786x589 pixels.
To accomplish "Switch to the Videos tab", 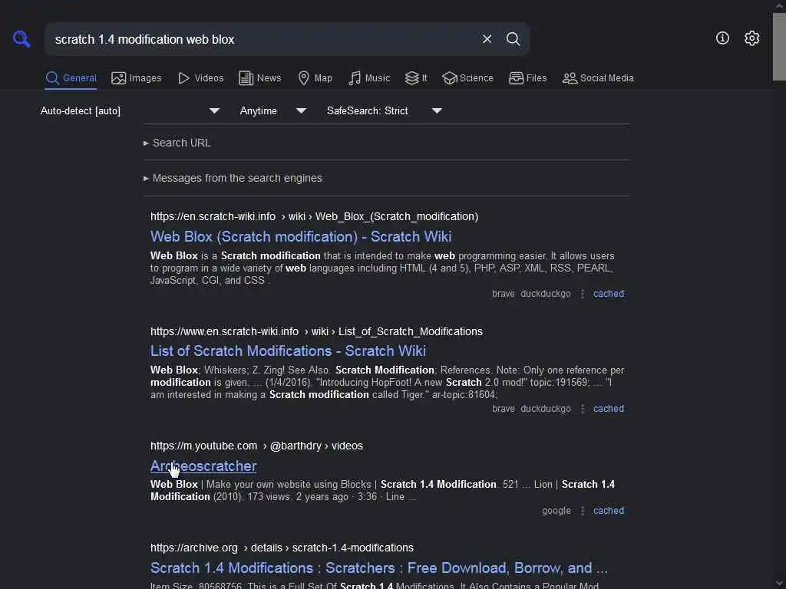I will coord(200,78).
